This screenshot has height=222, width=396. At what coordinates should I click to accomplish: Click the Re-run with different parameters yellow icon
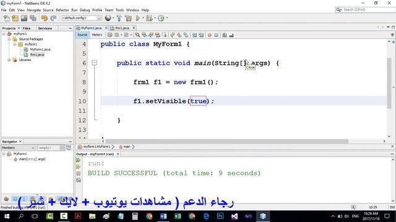(79, 166)
